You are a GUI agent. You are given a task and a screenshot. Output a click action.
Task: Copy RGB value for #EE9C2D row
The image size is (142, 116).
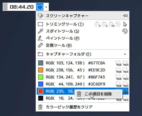(x=119, y=70)
